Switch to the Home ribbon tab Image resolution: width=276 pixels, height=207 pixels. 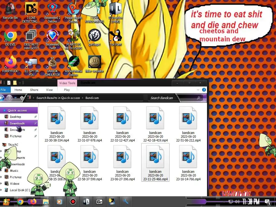(18, 90)
